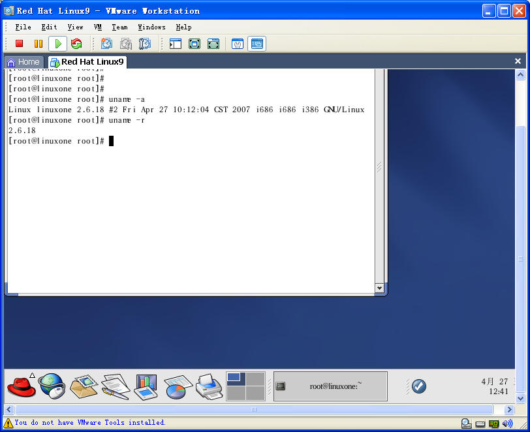Click the VM view scroll down arrow
The width and height of the screenshot is (530, 432).
(x=521, y=398)
